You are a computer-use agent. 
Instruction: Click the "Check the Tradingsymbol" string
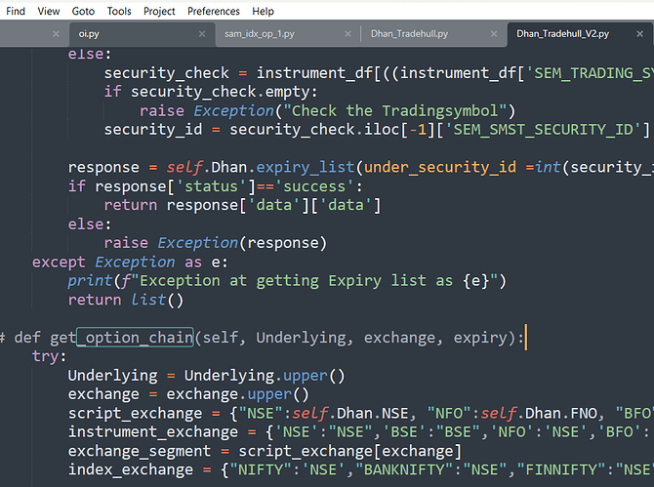(394, 111)
